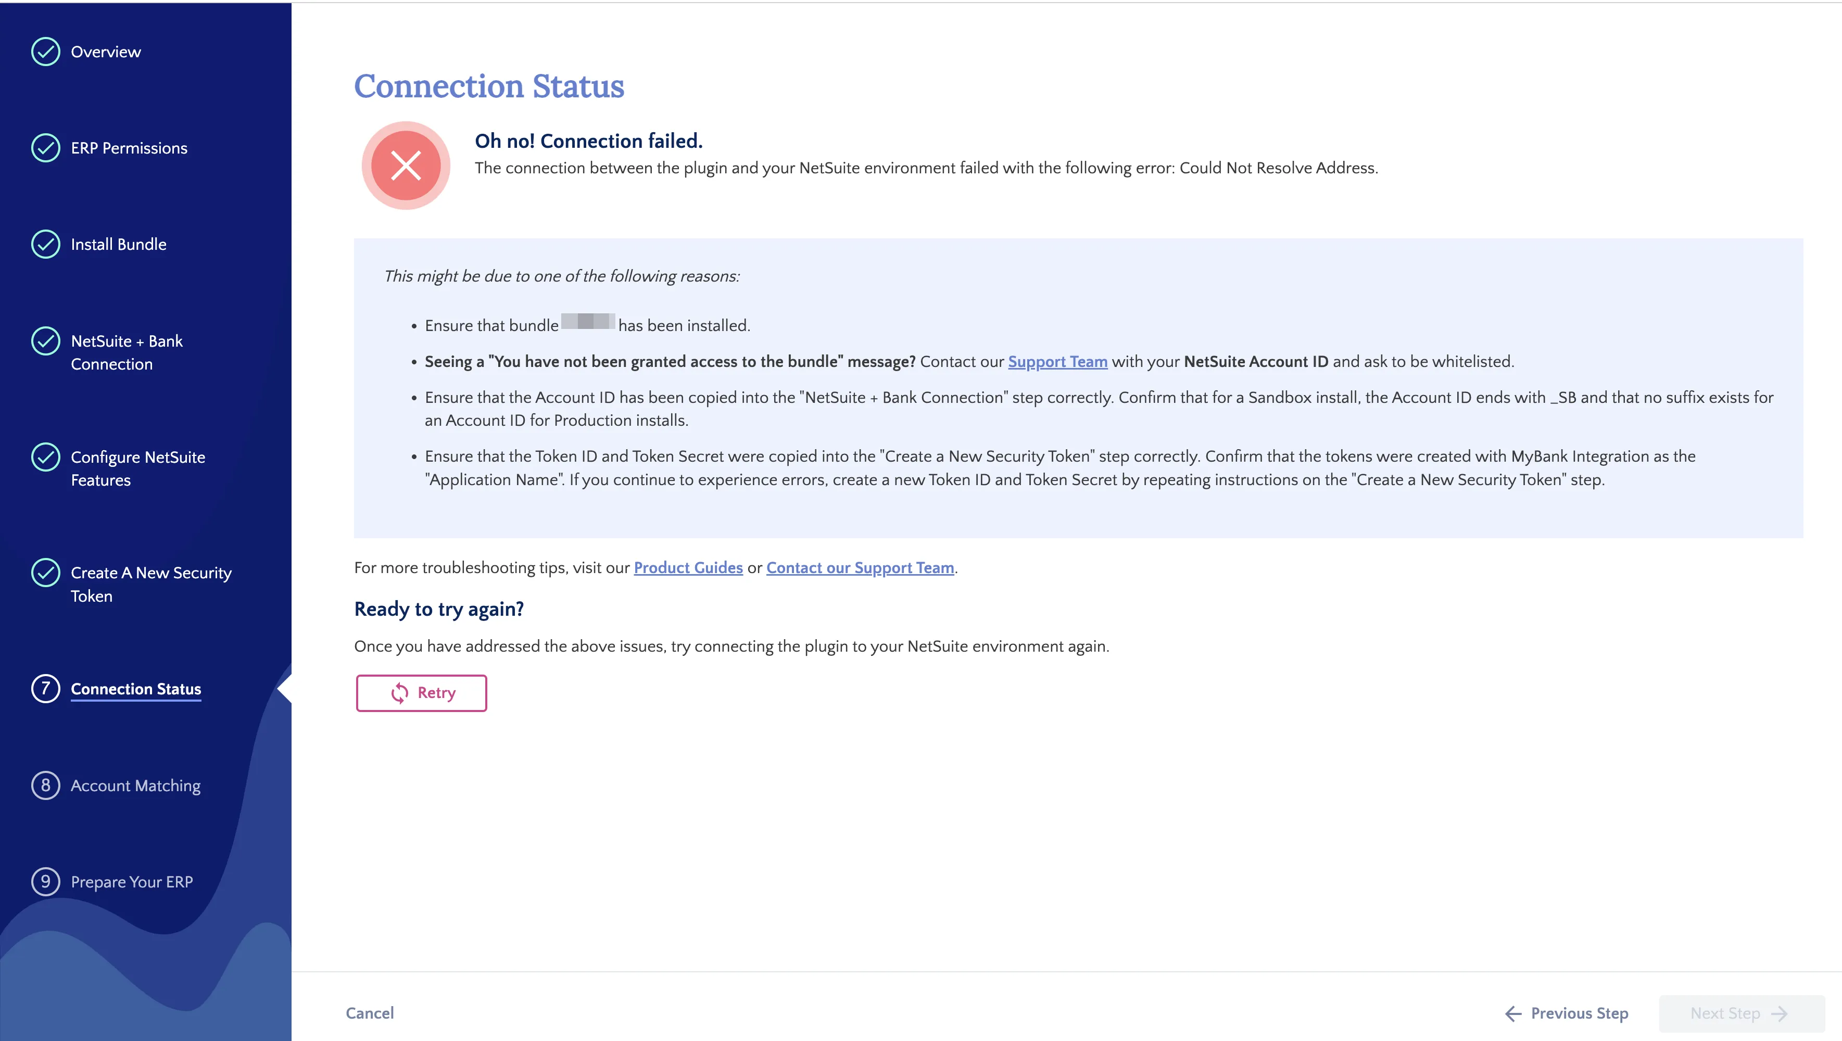Click the "Ready to try again?" heading

439,609
